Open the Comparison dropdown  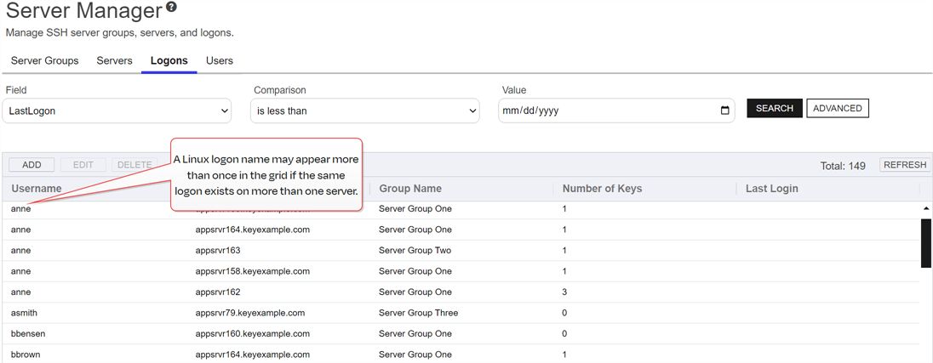pos(364,111)
